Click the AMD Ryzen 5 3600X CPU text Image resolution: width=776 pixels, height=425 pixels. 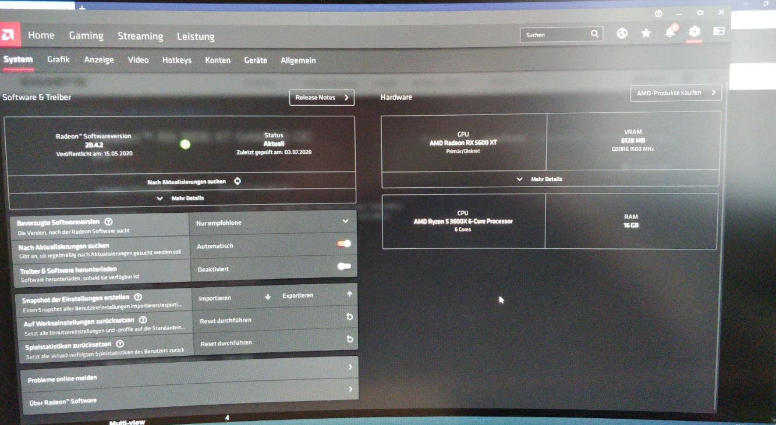[x=463, y=221]
